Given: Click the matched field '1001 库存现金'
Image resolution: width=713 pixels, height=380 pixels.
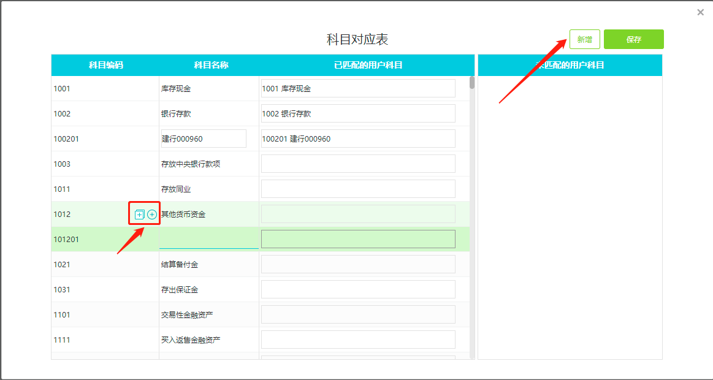Looking at the screenshot, I should (x=358, y=89).
